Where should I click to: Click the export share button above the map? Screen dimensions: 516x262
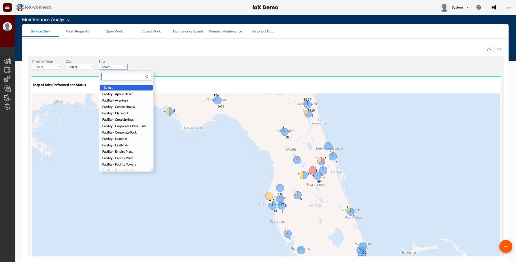tap(499, 50)
